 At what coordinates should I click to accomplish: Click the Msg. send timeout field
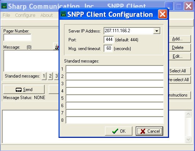(x=108, y=48)
